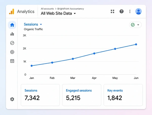The image size is (152, 115).
Task: Click the 1K y-axis label
Action: 25,62
